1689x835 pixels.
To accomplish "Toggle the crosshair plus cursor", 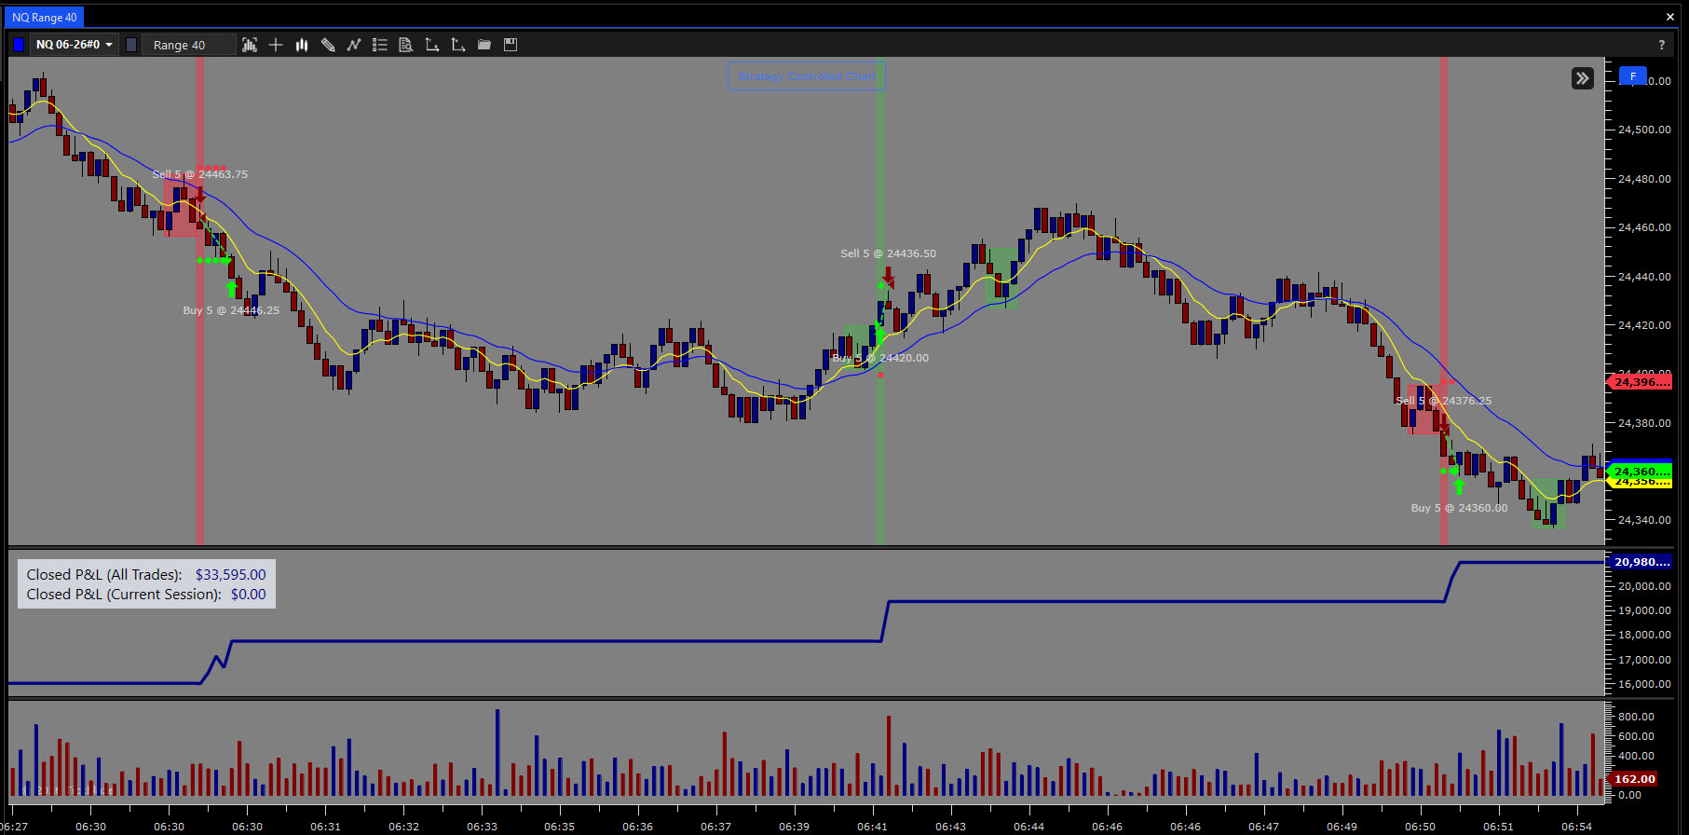I will [276, 45].
